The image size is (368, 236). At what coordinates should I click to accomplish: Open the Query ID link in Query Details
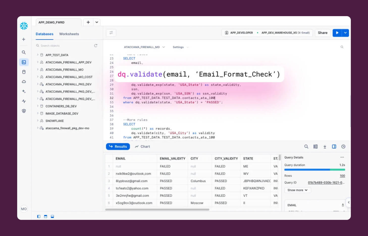coord(326,182)
